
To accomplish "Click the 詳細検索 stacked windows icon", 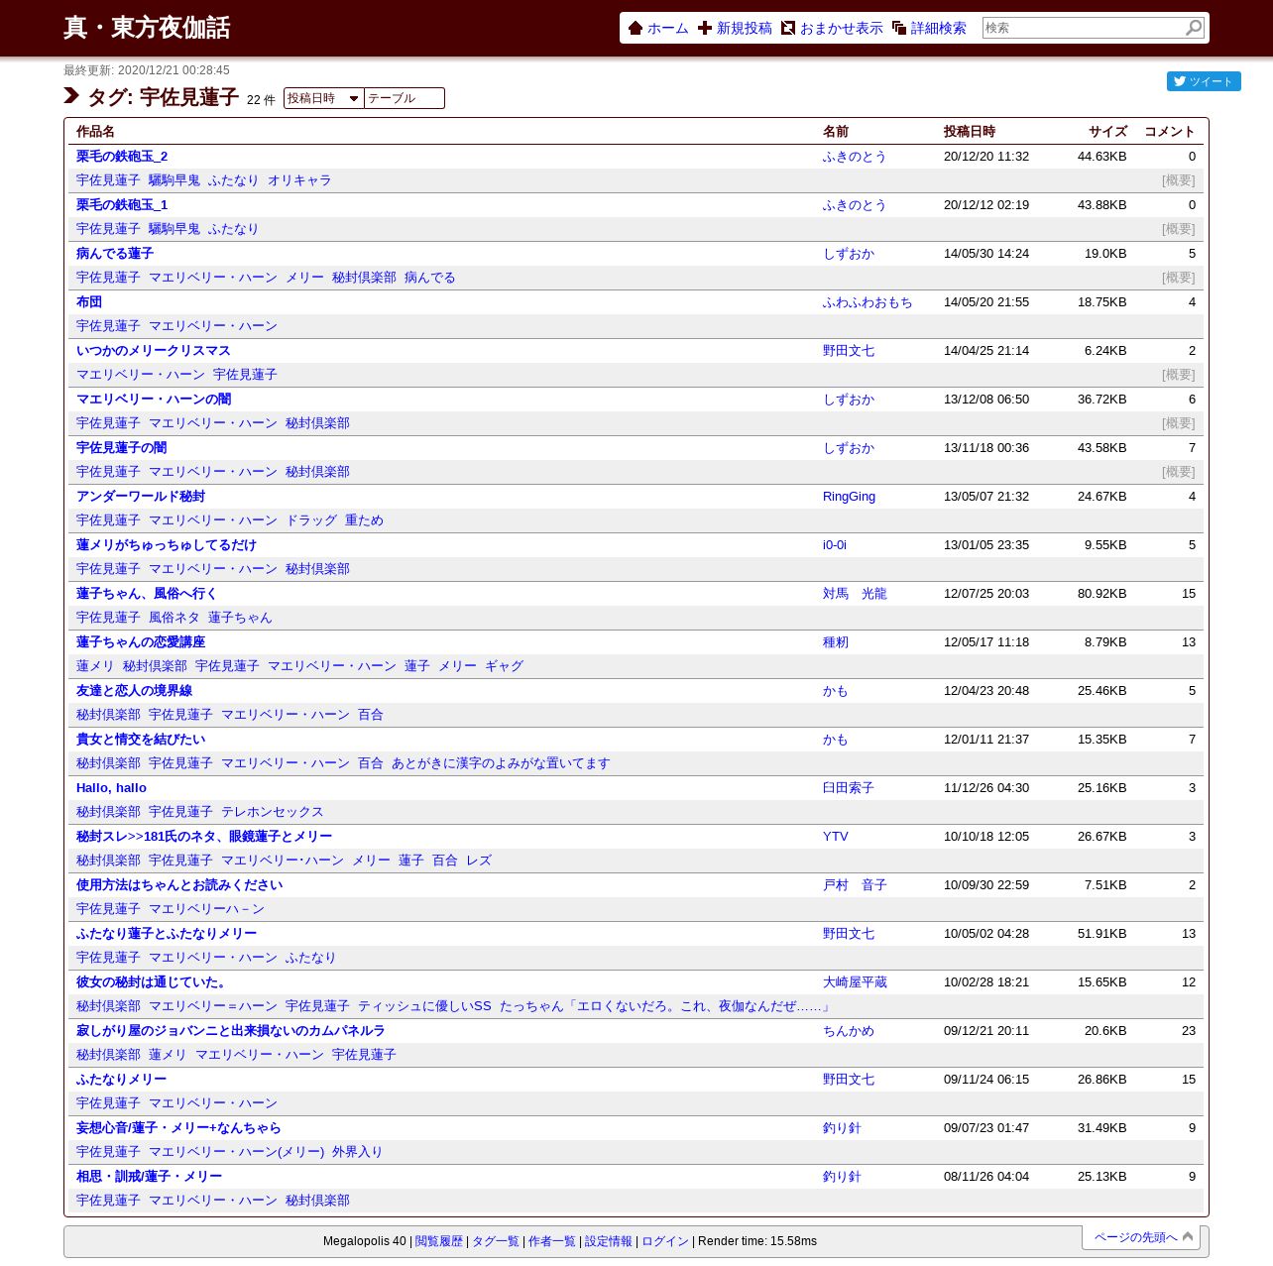I will tap(899, 28).
